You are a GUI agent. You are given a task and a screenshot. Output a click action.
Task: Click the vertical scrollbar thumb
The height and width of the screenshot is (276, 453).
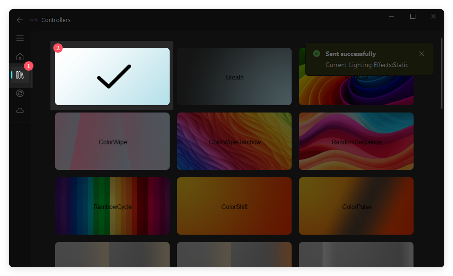click(442, 73)
